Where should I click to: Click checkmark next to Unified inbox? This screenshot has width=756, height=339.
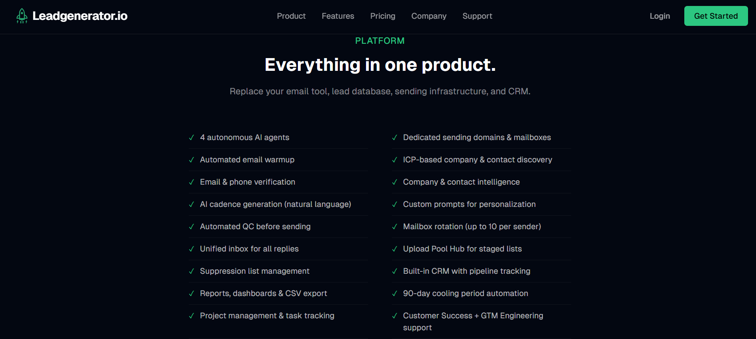pos(192,249)
